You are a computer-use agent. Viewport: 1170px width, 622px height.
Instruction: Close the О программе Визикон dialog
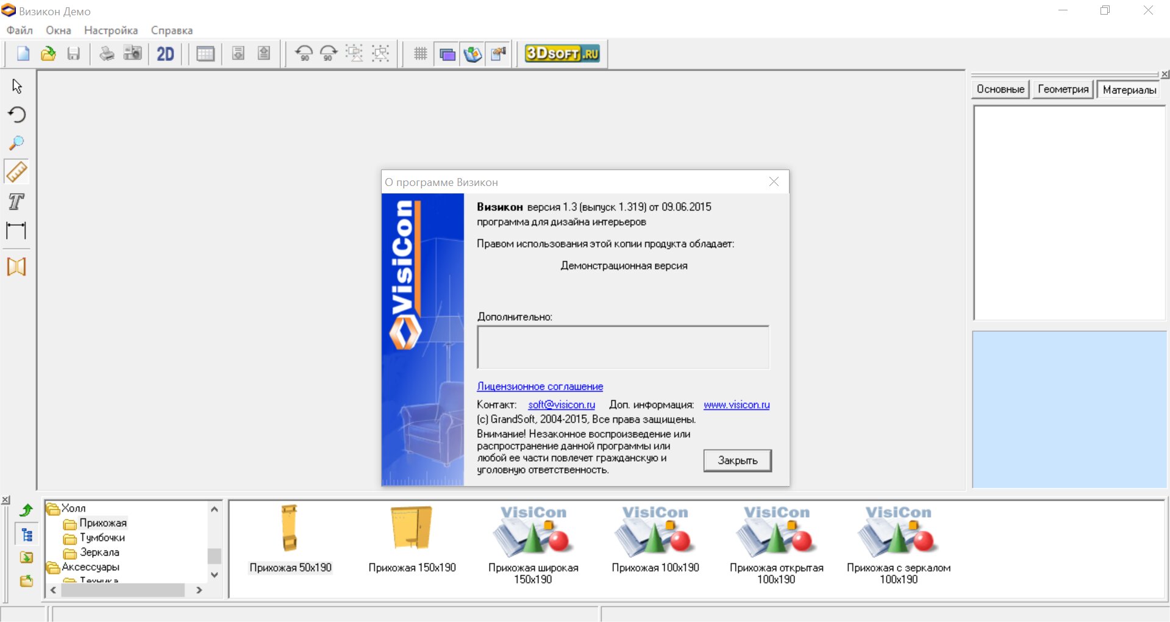coord(774,182)
